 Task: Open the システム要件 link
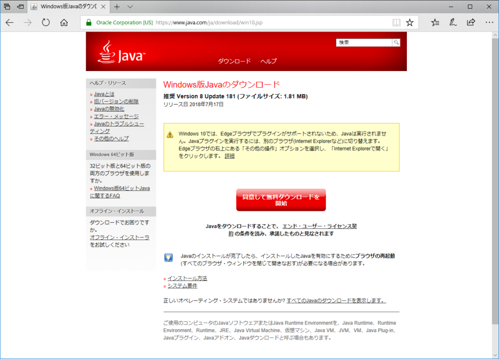tap(182, 286)
